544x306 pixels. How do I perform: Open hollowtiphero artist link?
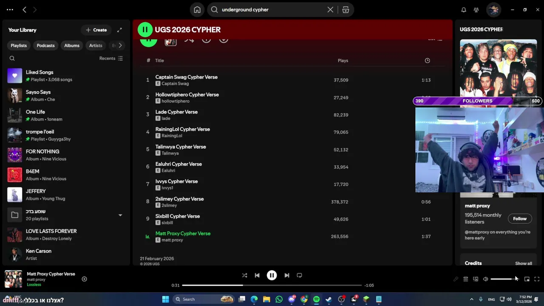pos(176,101)
